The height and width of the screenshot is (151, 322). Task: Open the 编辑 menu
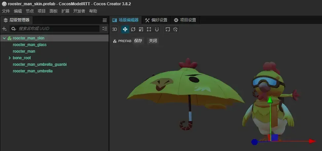(18, 11)
